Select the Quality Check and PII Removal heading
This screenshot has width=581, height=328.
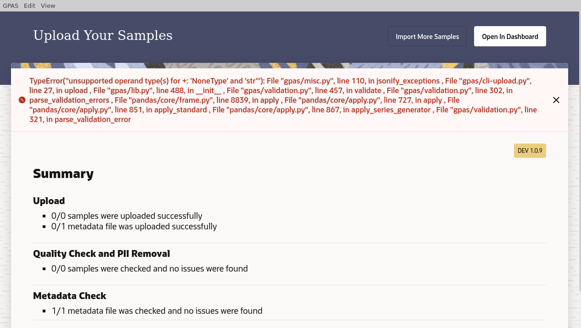pyautogui.click(x=101, y=253)
